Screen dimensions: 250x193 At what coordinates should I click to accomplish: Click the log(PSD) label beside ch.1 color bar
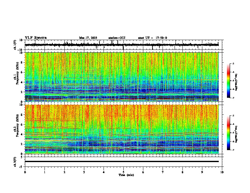pyautogui.click(x=236, y=82)
